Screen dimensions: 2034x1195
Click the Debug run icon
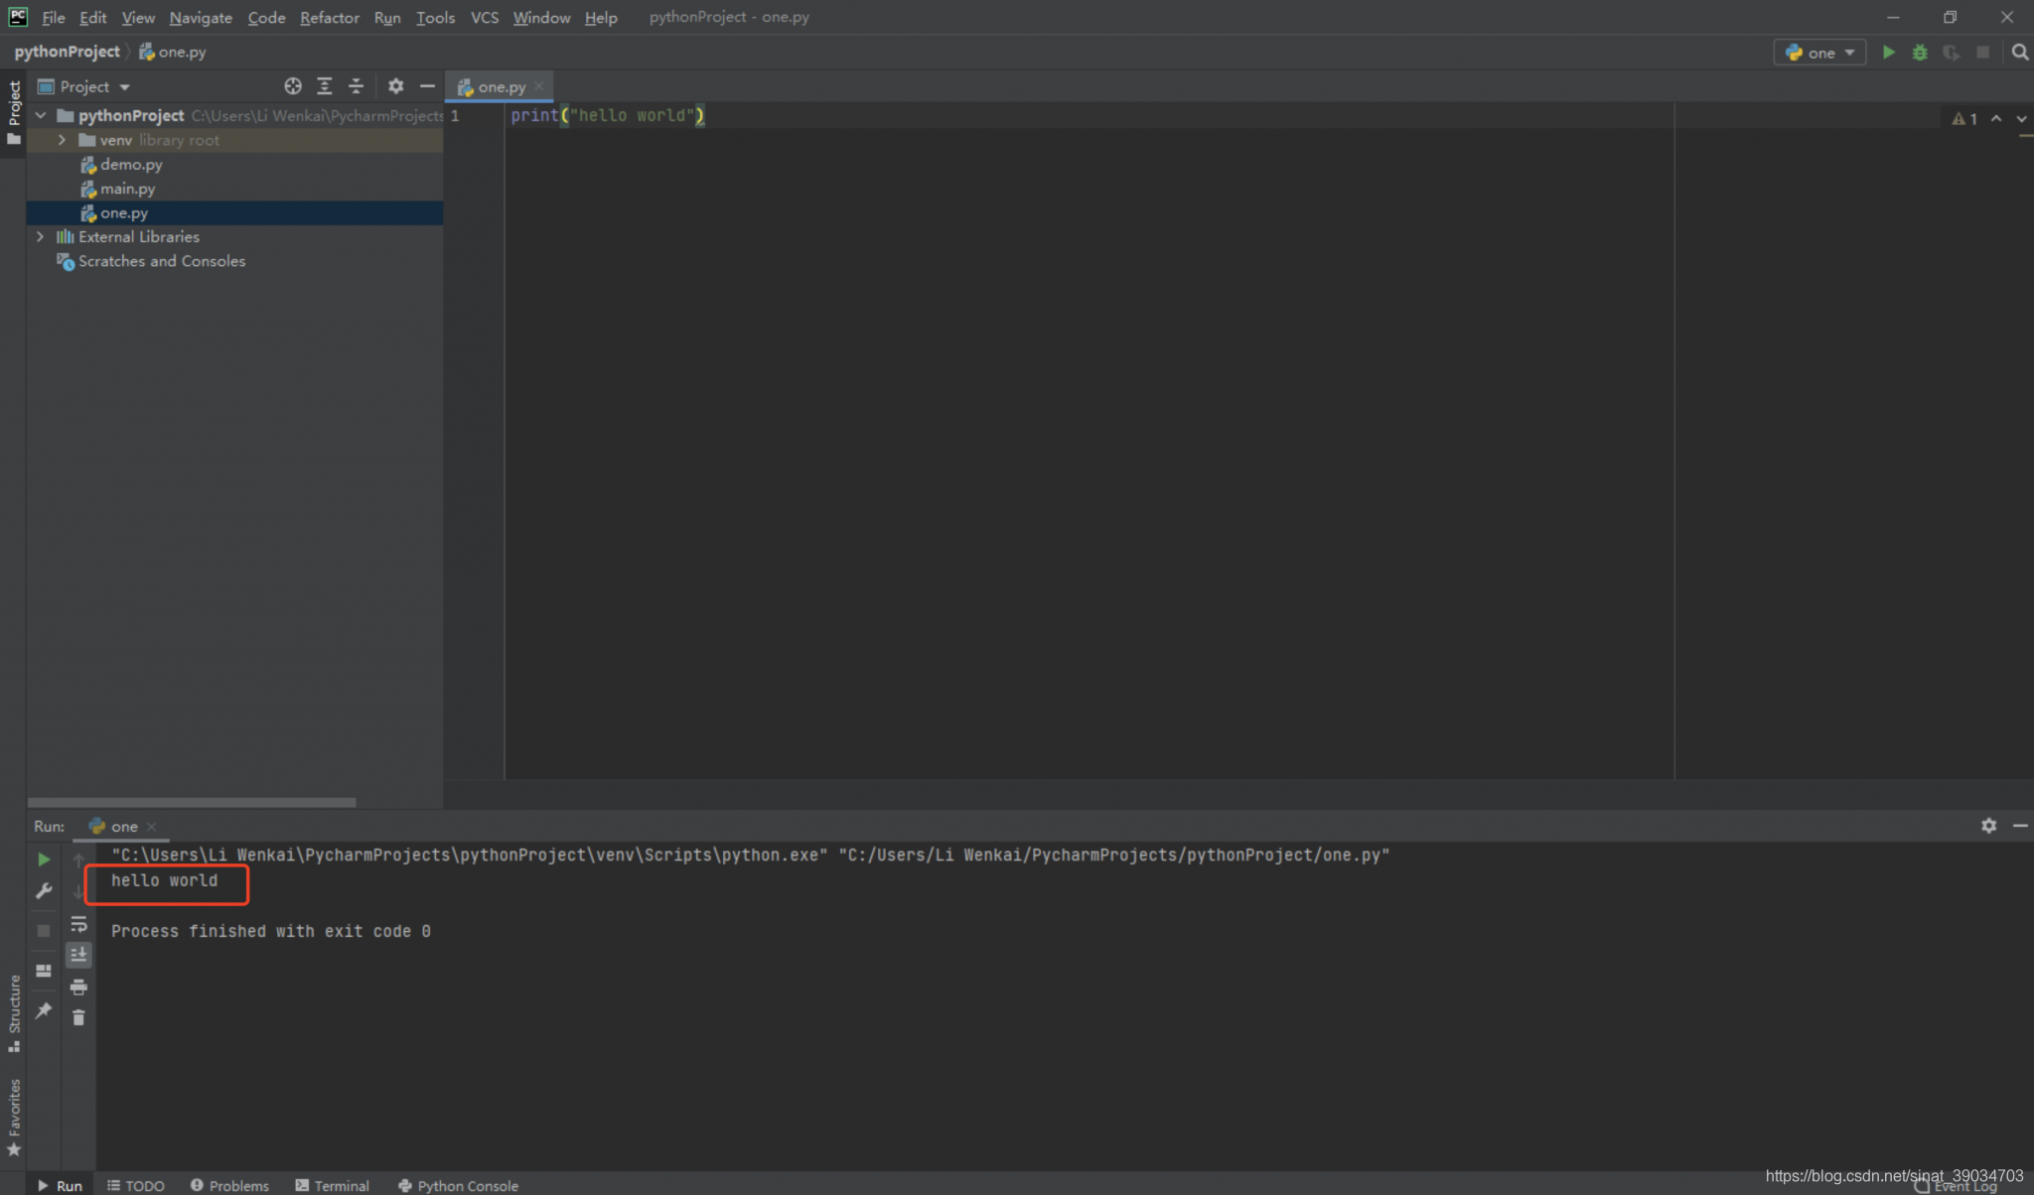coord(1920,53)
